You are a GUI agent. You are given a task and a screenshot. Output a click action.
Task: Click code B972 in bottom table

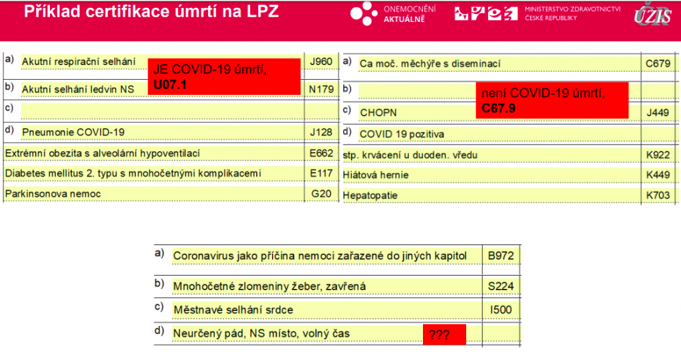(501, 256)
